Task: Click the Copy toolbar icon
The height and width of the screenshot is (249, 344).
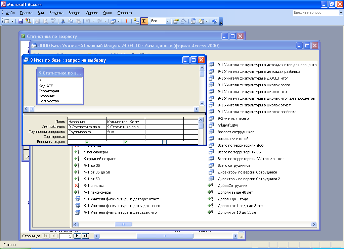Action: (x=71, y=21)
